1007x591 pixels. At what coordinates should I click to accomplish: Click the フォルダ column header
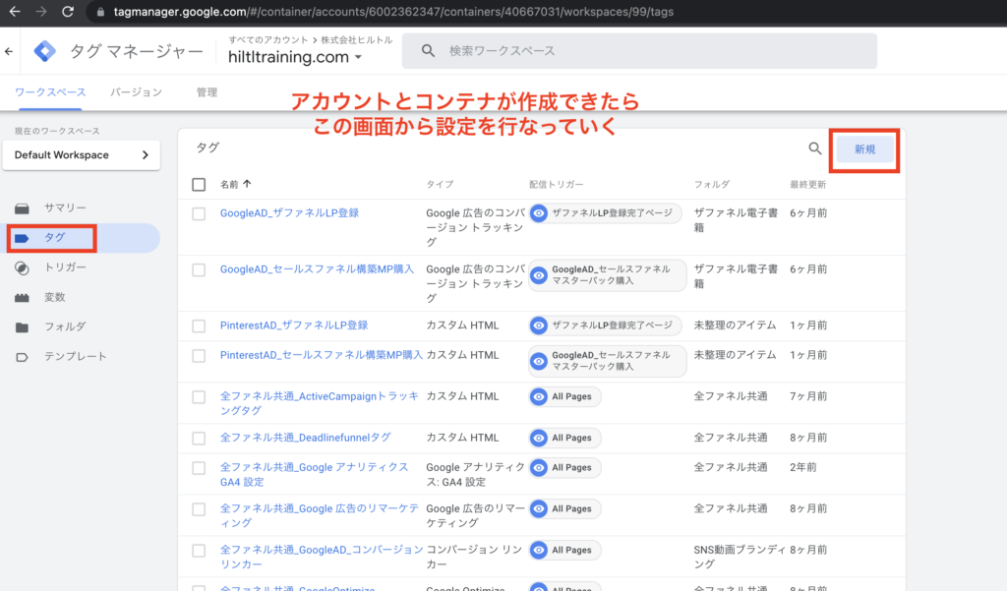tap(712, 184)
